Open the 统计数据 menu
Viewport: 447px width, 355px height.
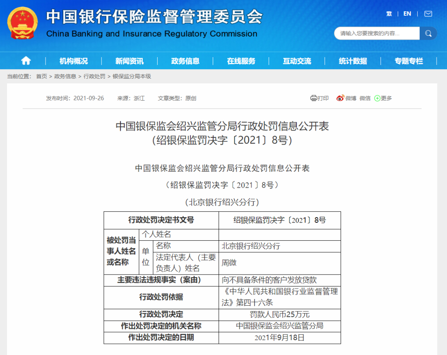pyautogui.click(x=353, y=61)
